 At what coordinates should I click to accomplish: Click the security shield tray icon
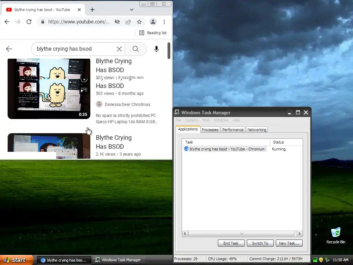321,260
